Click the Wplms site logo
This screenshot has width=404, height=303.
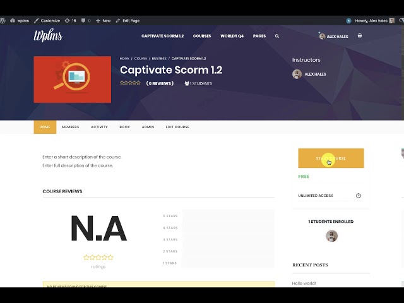48,36
